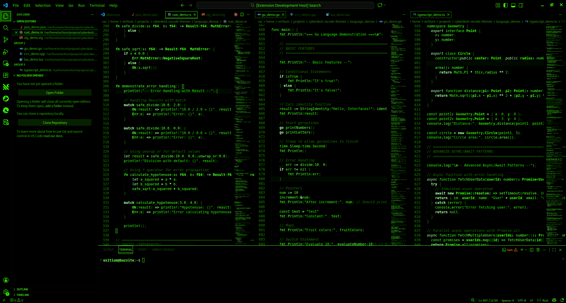This screenshot has width=566, height=303.
Task: Open the Terminal menu
Action: click(x=97, y=5)
